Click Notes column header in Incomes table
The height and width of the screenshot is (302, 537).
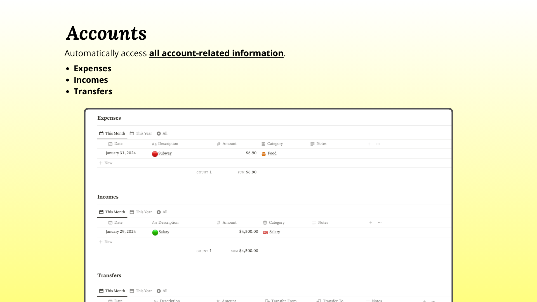[x=320, y=223]
